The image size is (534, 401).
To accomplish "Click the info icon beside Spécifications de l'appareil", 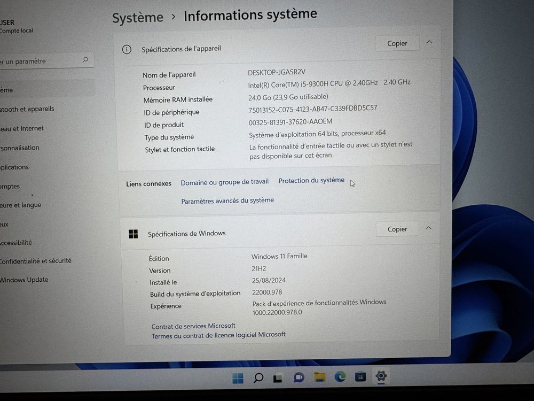I will 127,49.
